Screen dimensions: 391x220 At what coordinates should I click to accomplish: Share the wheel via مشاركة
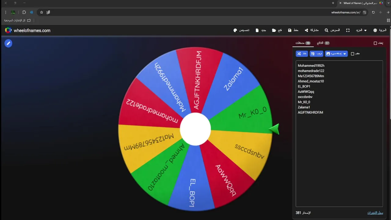coord(312,30)
